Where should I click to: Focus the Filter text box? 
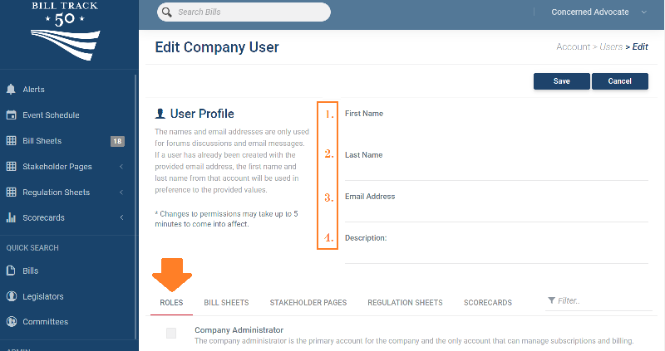click(603, 301)
